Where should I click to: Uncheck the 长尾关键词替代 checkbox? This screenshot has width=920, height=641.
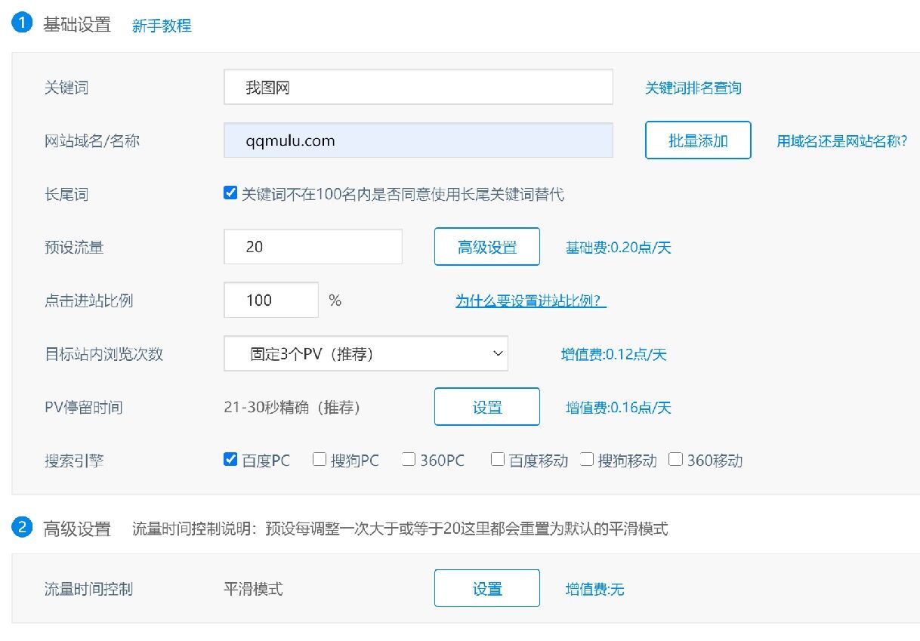pos(231,193)
